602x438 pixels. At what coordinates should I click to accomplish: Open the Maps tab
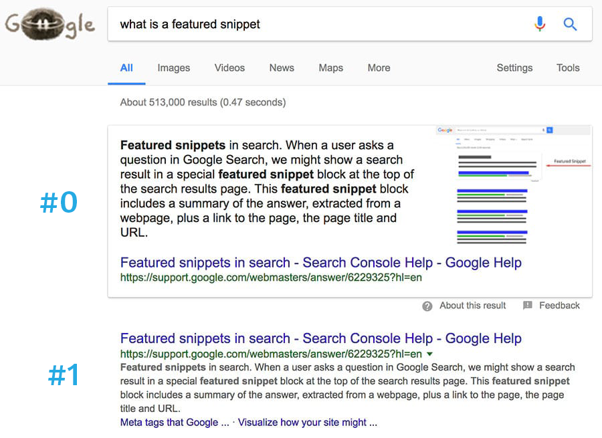[x=330, y=68]
